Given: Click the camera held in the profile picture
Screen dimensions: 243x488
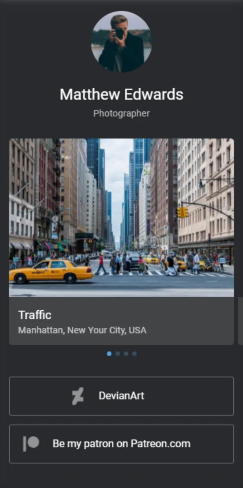Looking at the screenshot, I should [x=119, y=33].
